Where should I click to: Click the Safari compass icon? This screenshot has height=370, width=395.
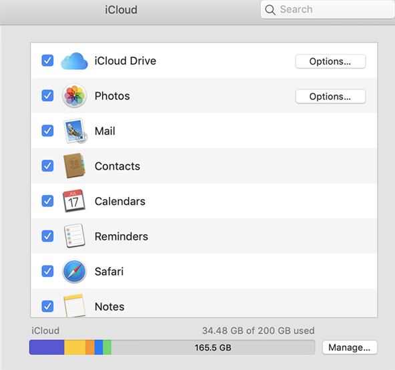[74, 272]
